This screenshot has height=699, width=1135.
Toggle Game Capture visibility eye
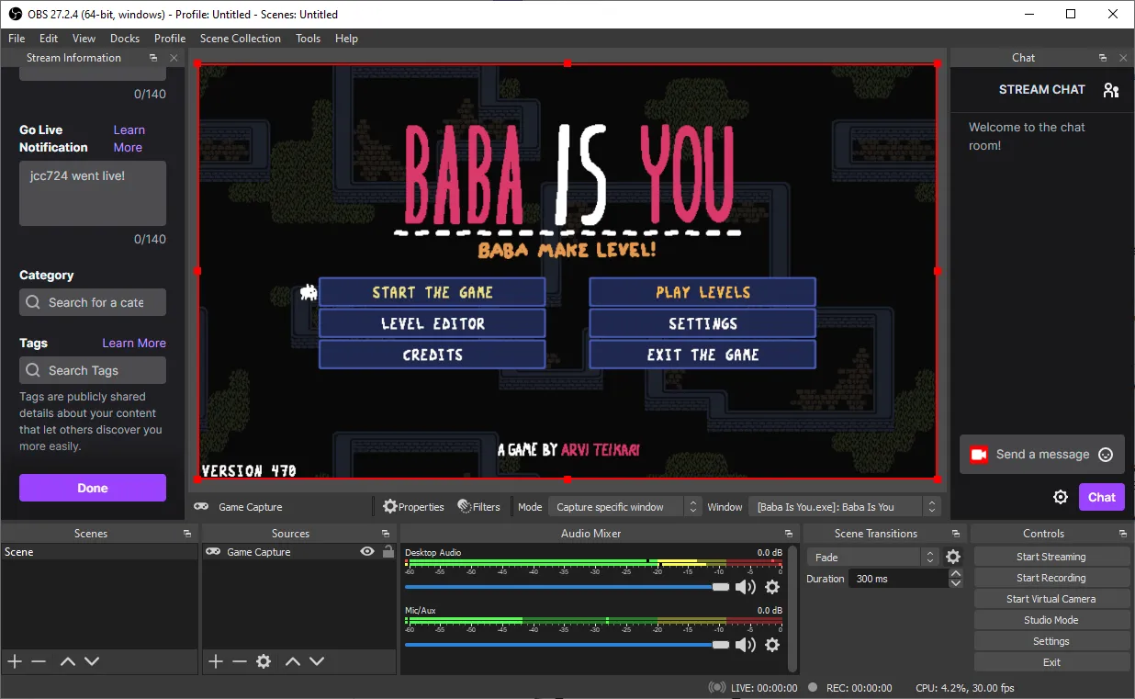tap(367, 552)
